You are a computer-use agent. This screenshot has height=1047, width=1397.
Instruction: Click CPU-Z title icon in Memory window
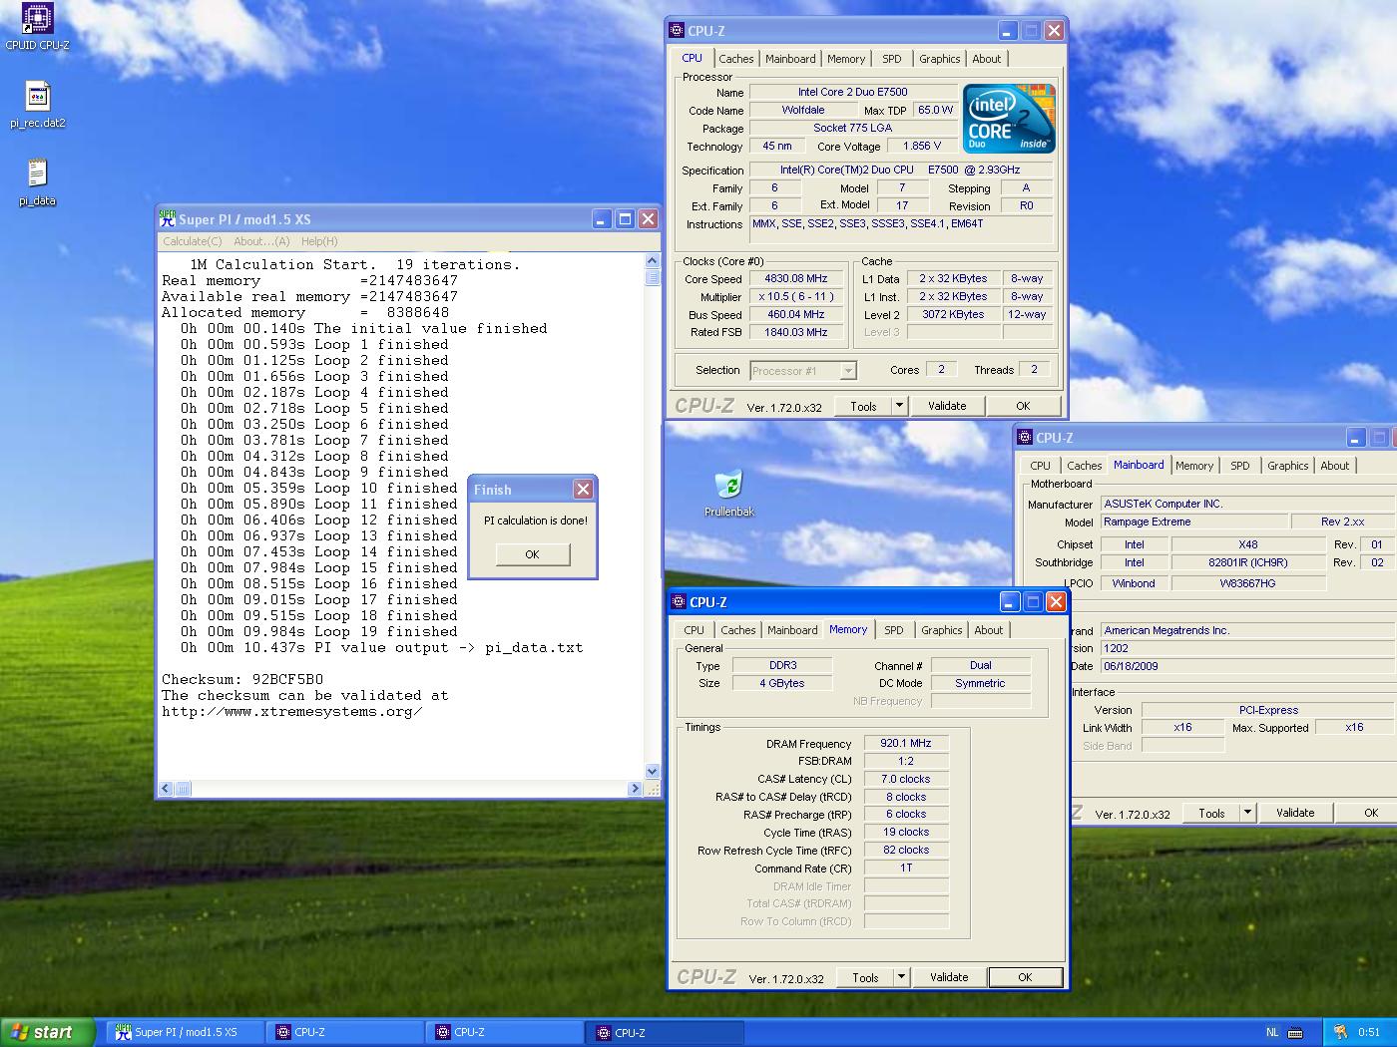(x=680, y=602)
